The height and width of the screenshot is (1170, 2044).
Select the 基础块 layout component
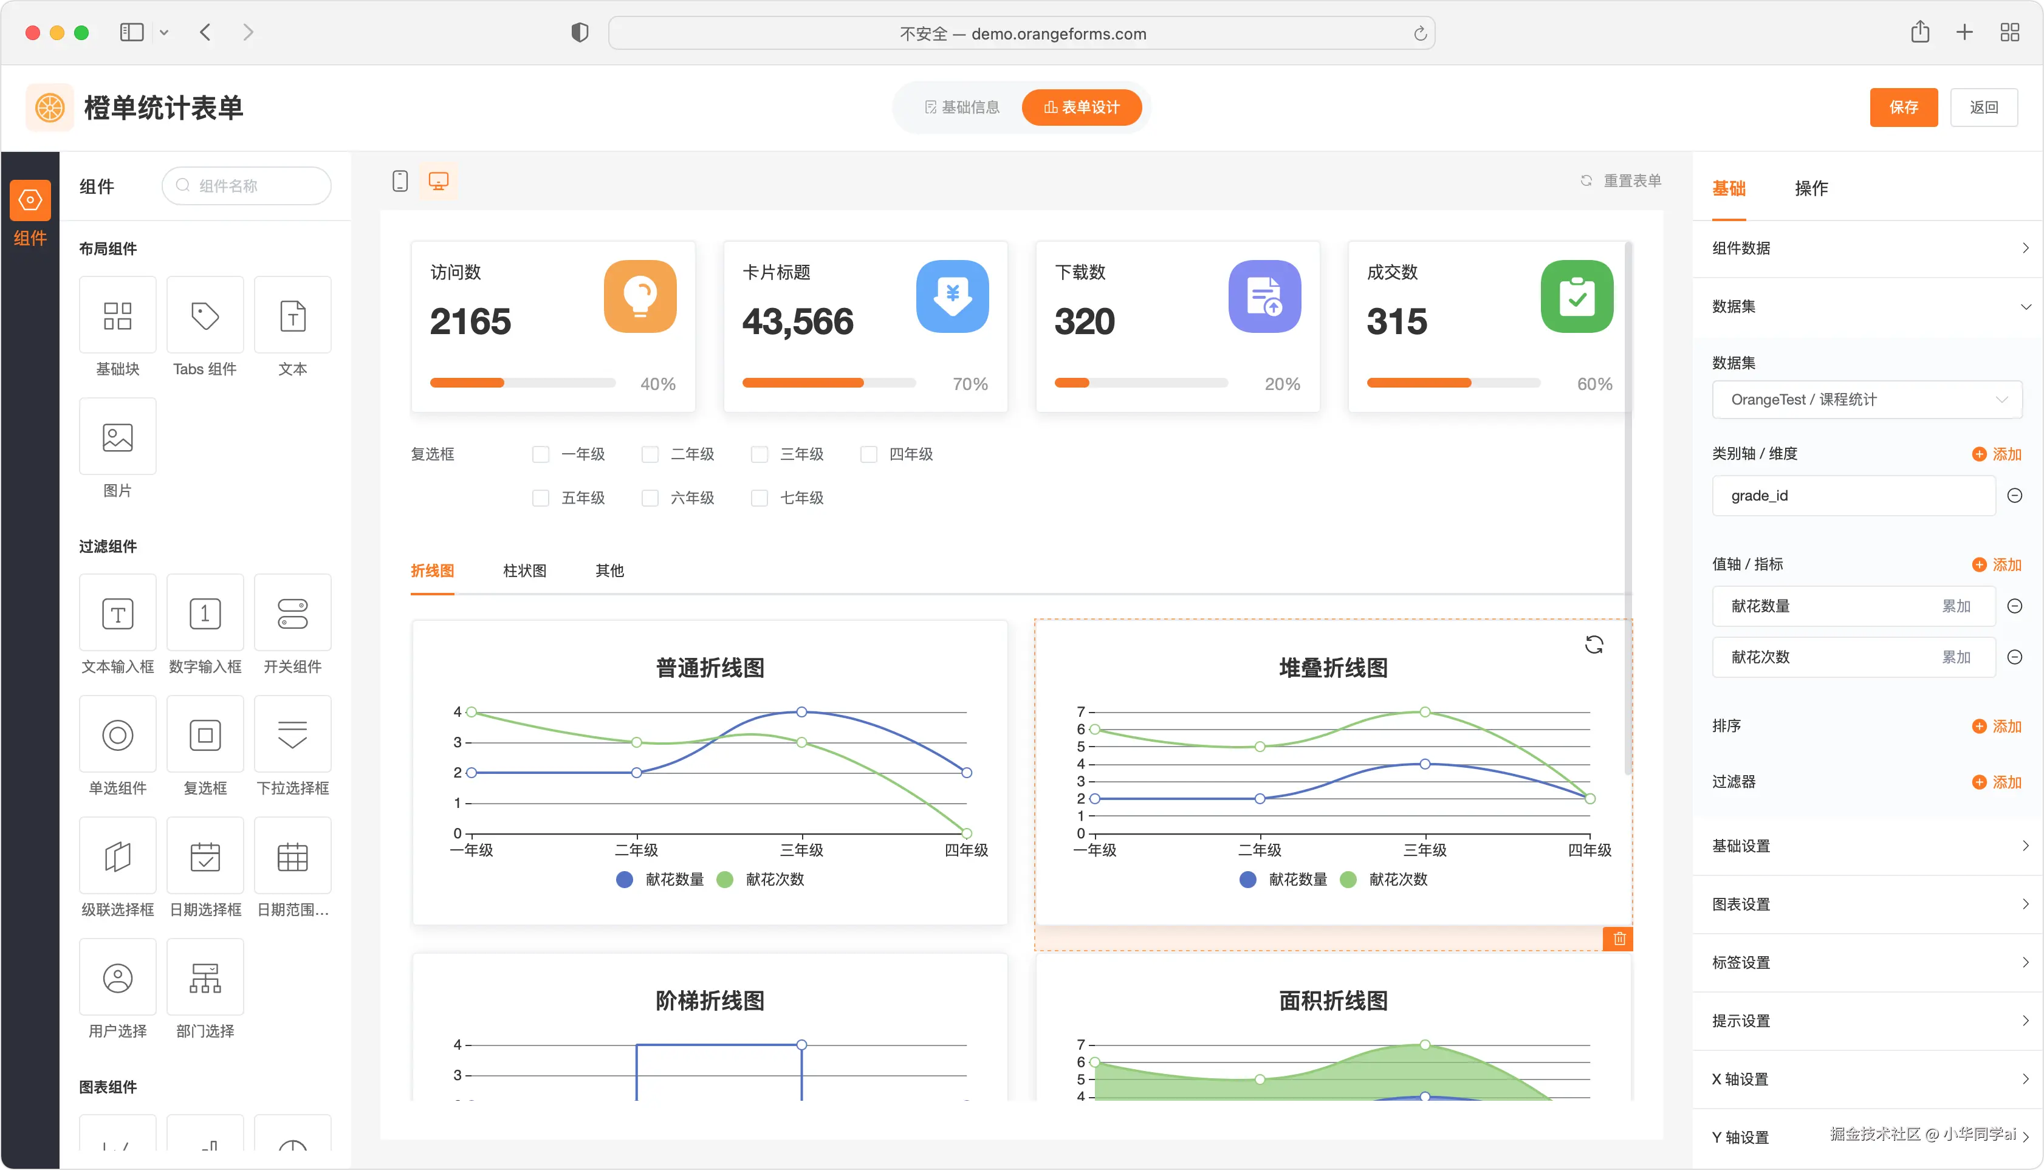[x=117, y=315]
